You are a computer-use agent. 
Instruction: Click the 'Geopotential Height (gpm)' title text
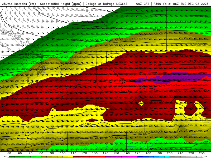pyautogui.click(x=61, y=4)
